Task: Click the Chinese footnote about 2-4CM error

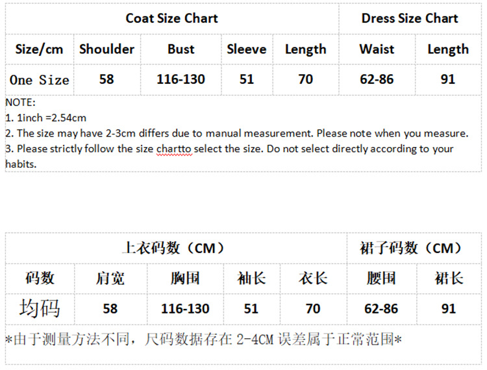Action: (203, 339)
